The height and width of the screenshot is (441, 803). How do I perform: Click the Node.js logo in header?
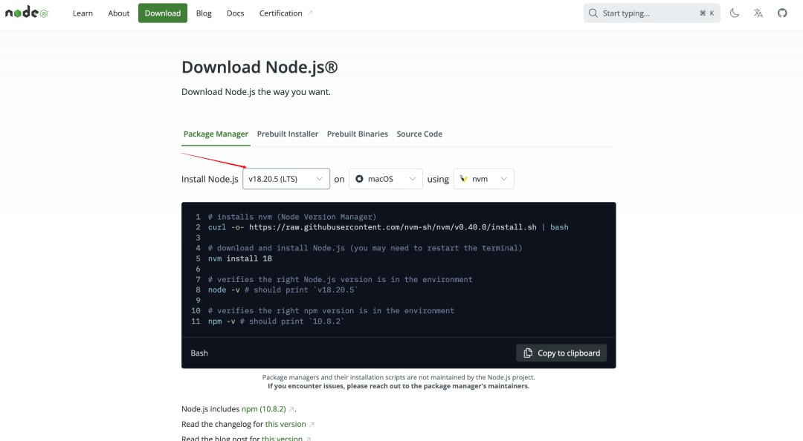[26, 13]
